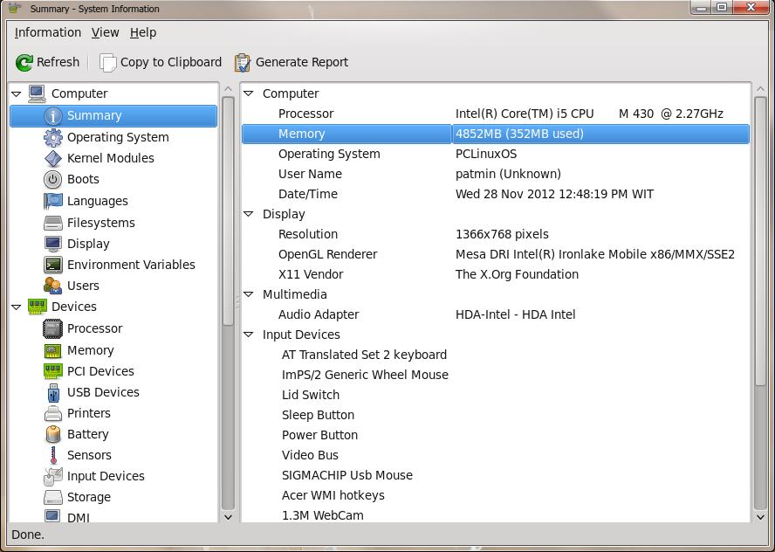Open Environment Variables terminal icon

point(53,265)
